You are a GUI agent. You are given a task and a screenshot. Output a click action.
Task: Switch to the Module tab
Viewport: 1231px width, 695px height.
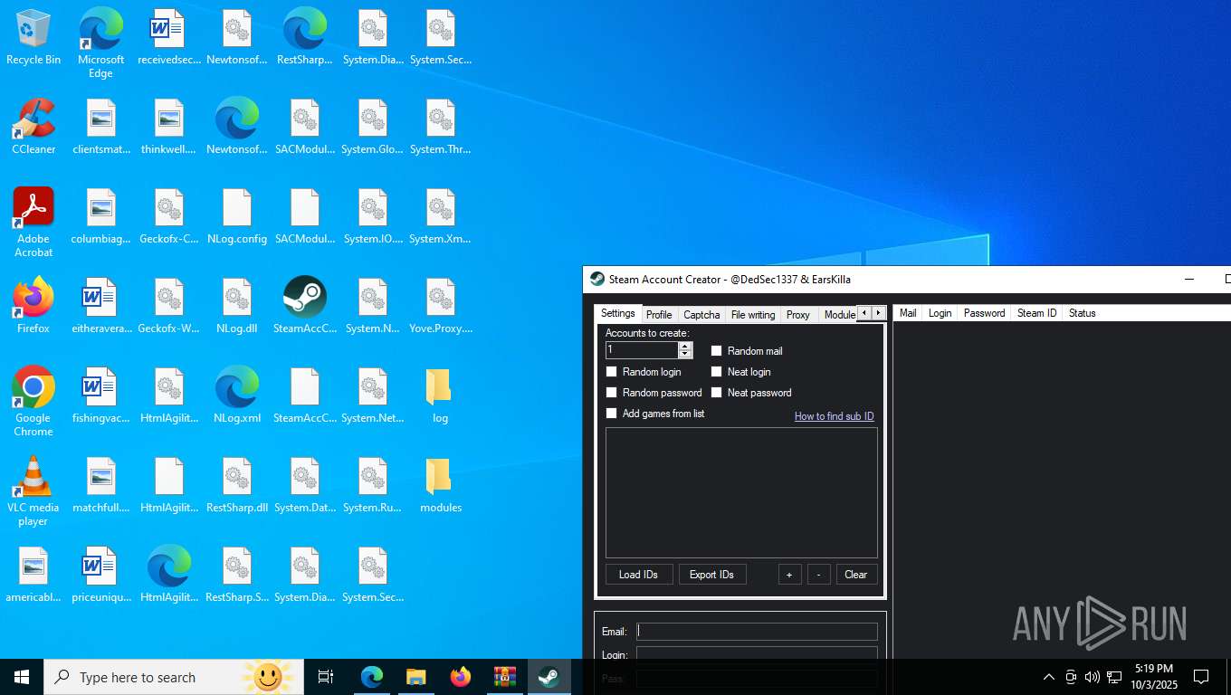(838, 315)
